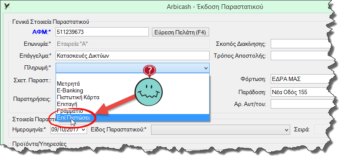This screenshot has height=156, width=339.
Task: Click the ΑΦΜ input field with 511239673
Action: click(x=102, y=32)
